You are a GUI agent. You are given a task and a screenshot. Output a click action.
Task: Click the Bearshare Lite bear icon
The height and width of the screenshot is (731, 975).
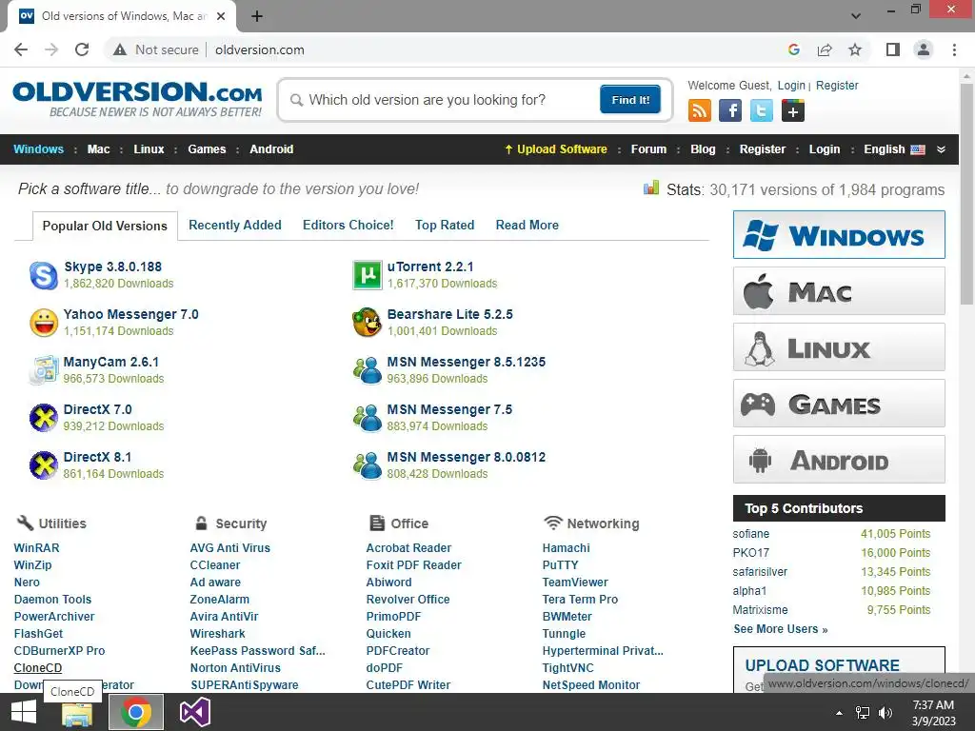(x=367, y=322)
